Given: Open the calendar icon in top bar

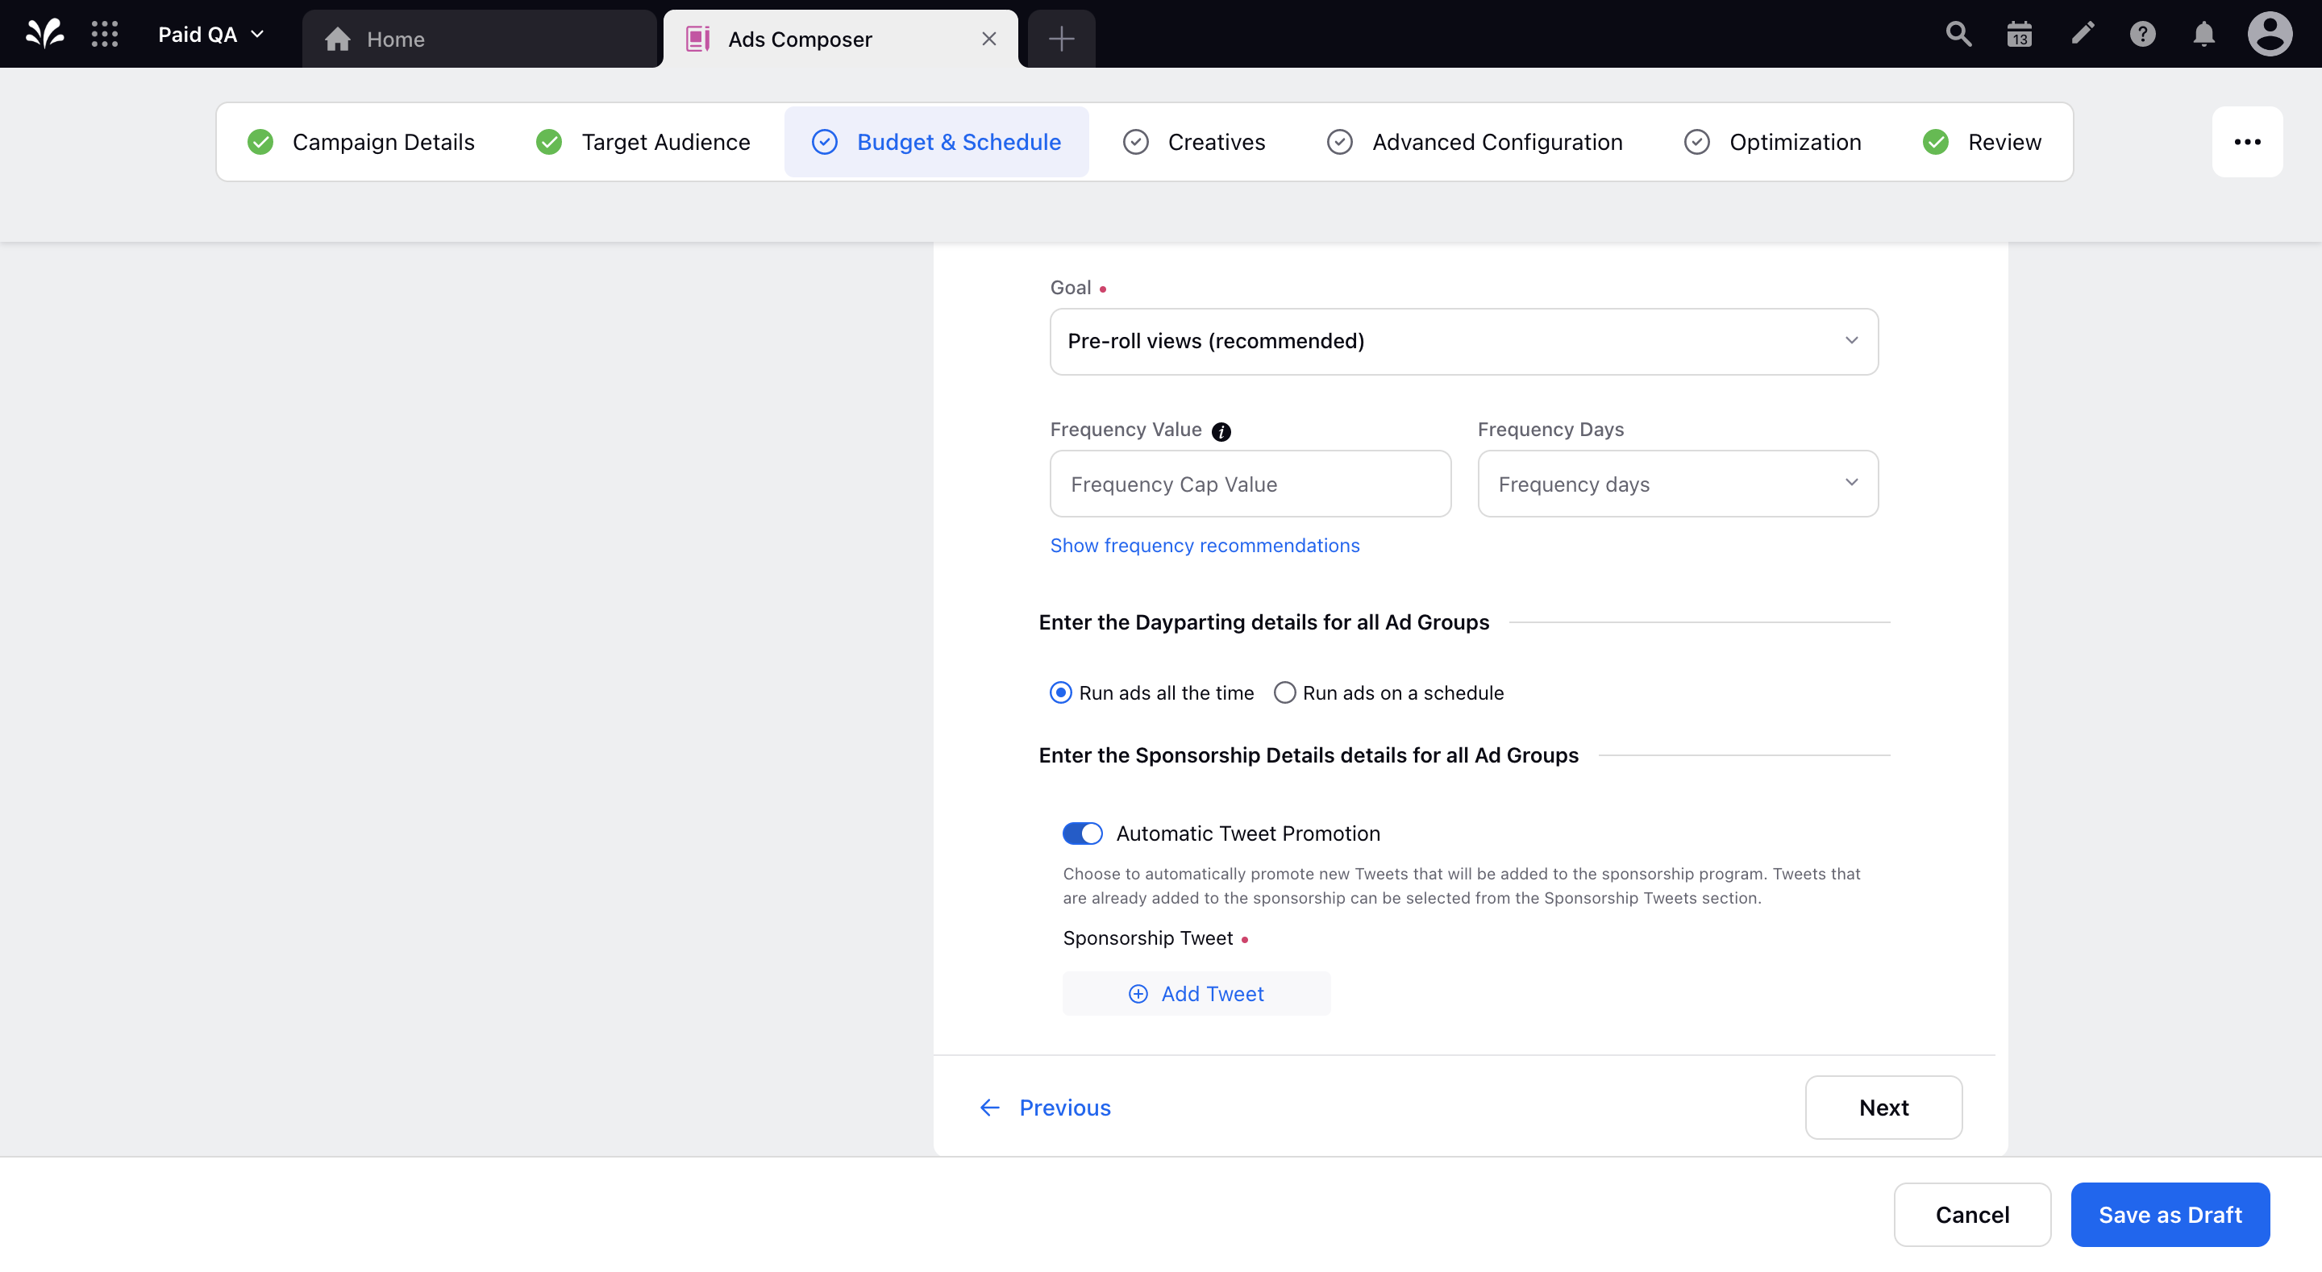Looking at the screenshot, I should [2019, 34].
